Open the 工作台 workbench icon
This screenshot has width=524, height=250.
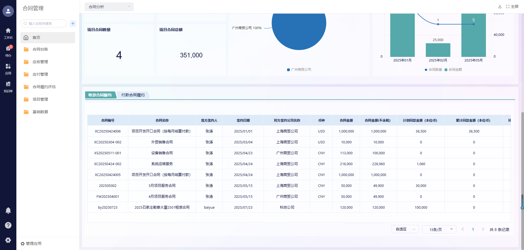8,33
